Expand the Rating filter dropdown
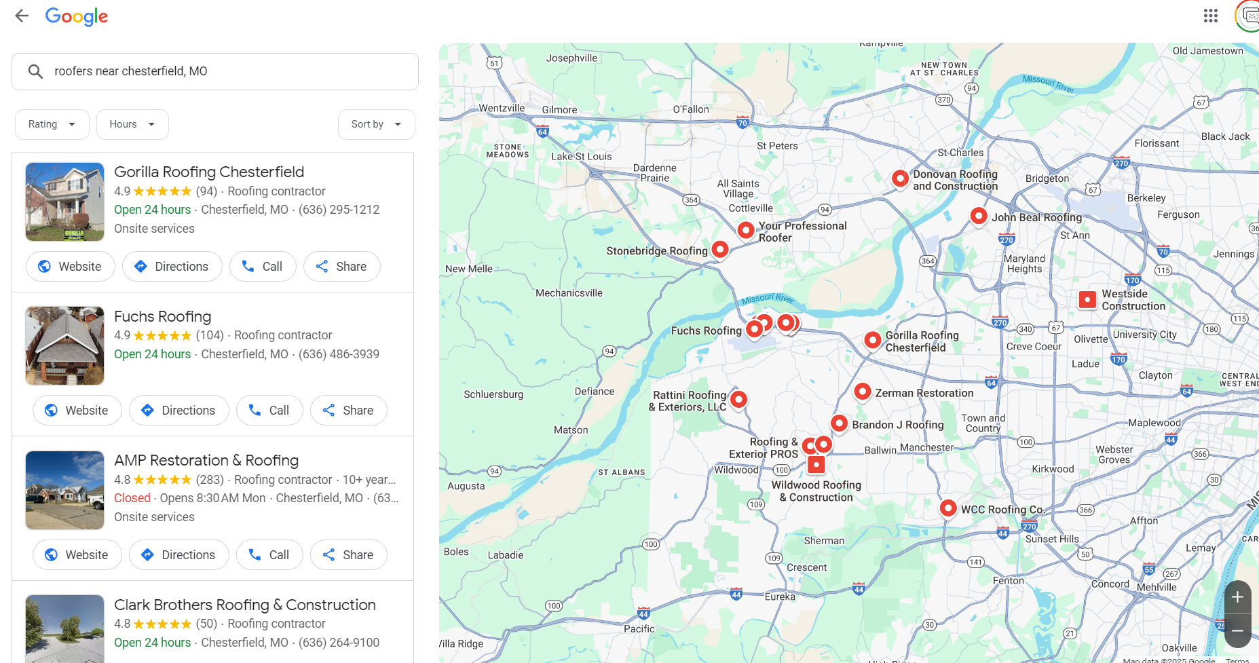 [x=52, y=124]
